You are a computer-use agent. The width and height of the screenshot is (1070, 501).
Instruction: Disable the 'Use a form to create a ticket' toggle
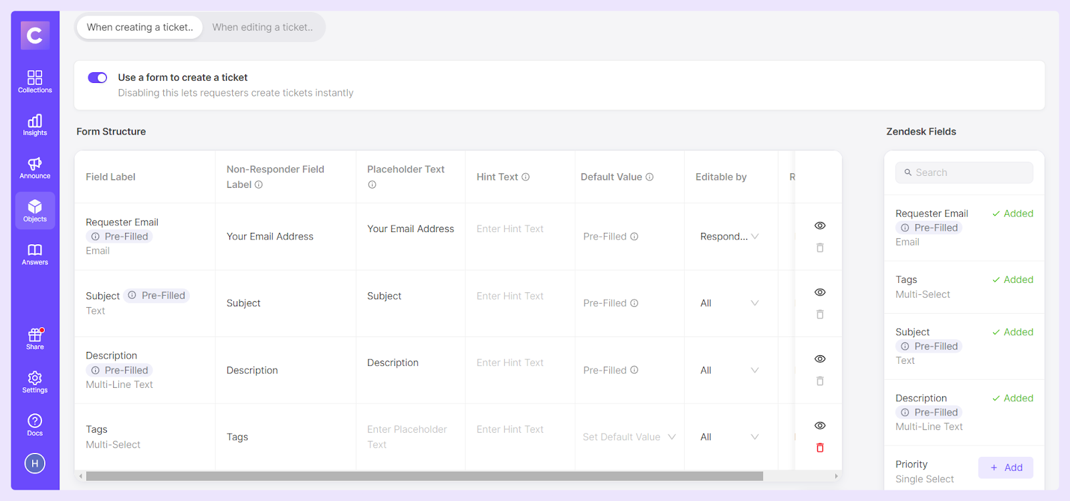[98, 78]
